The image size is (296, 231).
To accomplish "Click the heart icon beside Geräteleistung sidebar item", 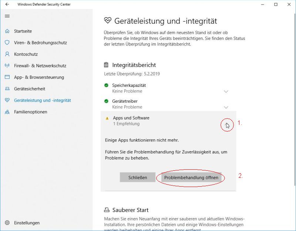I will pyautogui.click(x=7, y=100).
